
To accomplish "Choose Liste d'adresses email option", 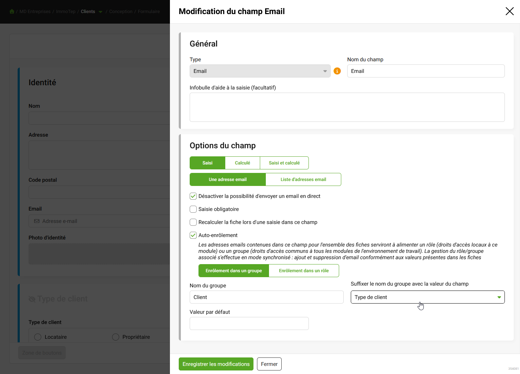I will (303, 180).
